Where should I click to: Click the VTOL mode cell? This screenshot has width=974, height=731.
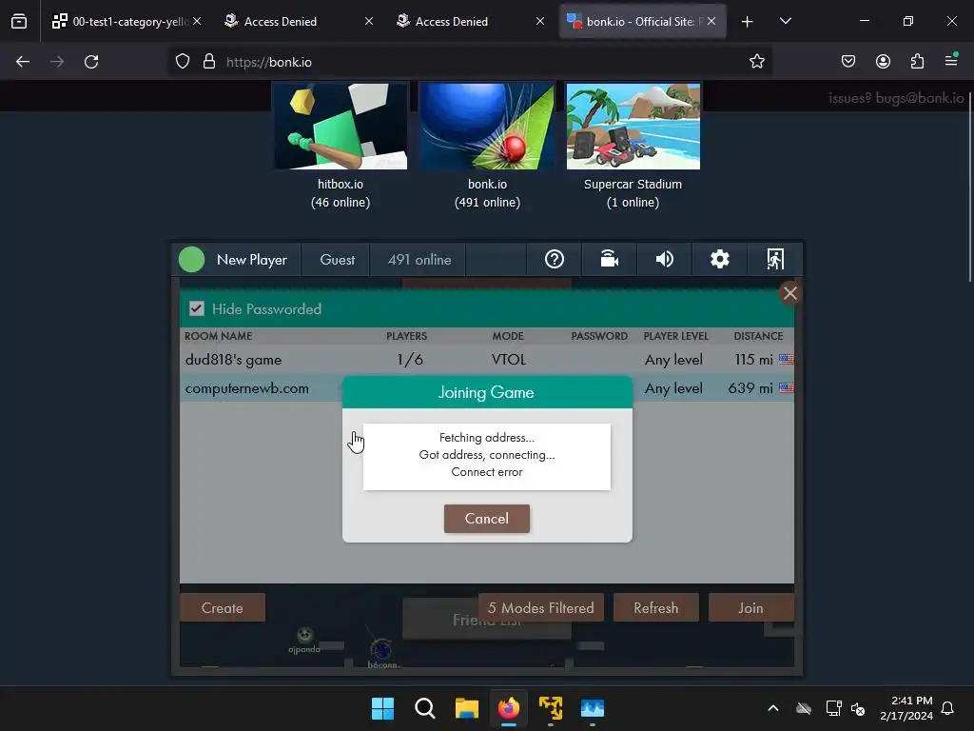coord(508,359)
